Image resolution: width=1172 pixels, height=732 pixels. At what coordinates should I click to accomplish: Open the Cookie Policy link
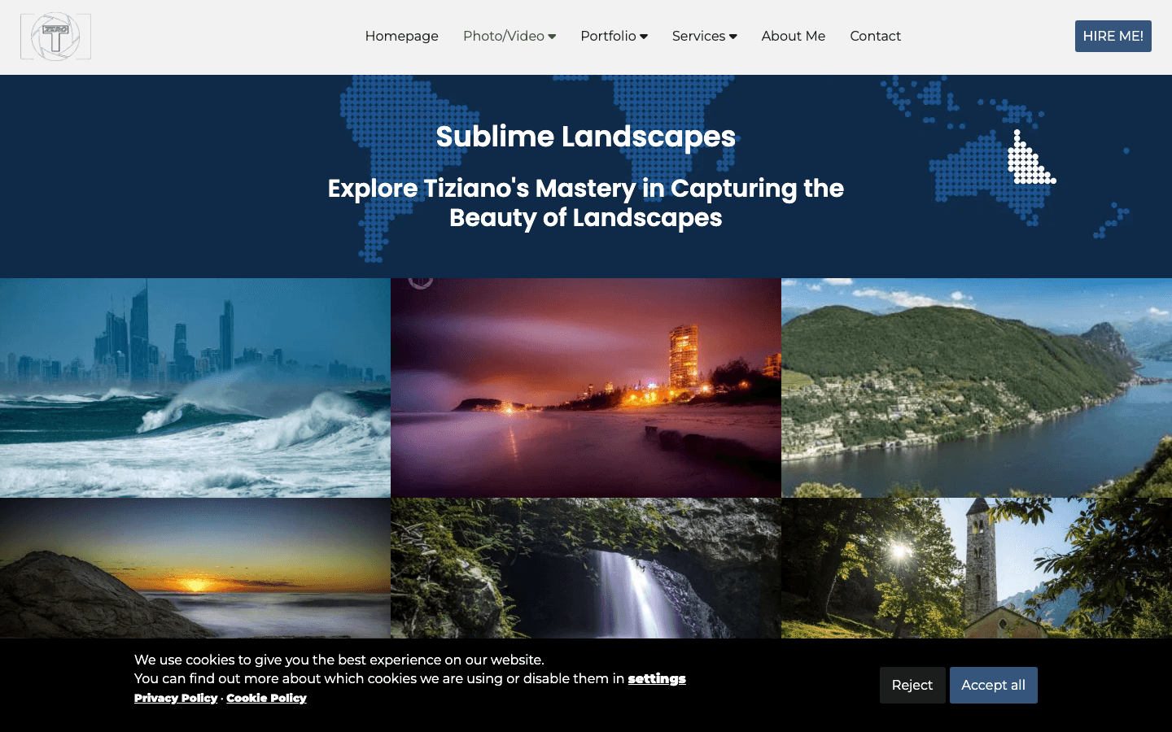coord(266,698)
